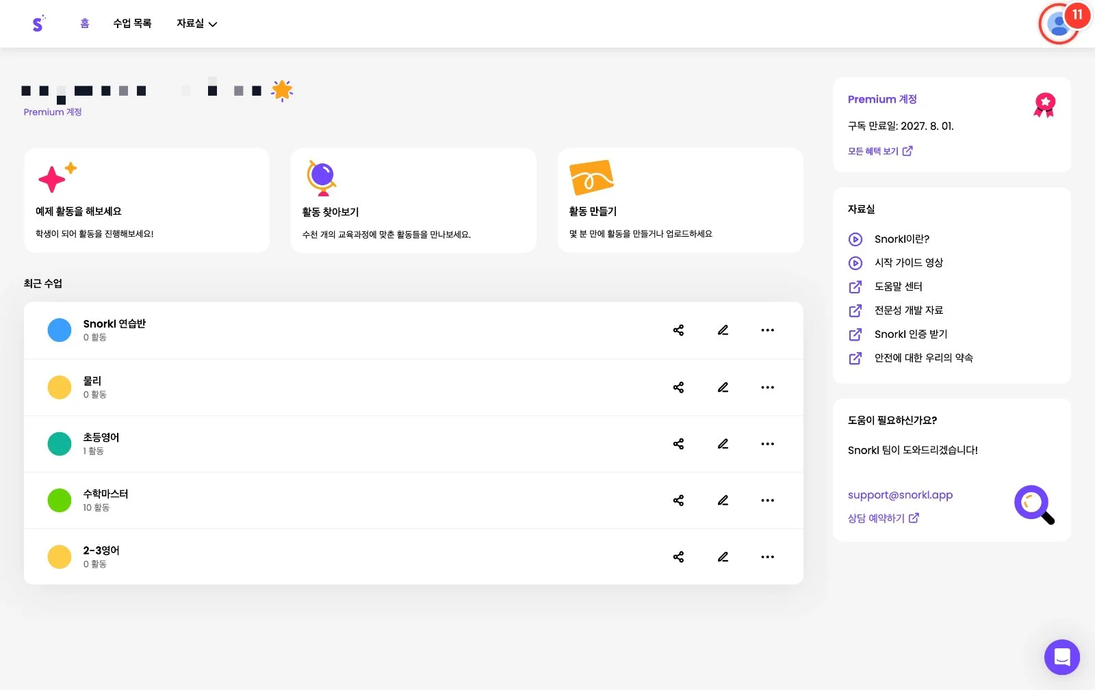
Task: Open more options for 물리
Action: coord(768,387)
